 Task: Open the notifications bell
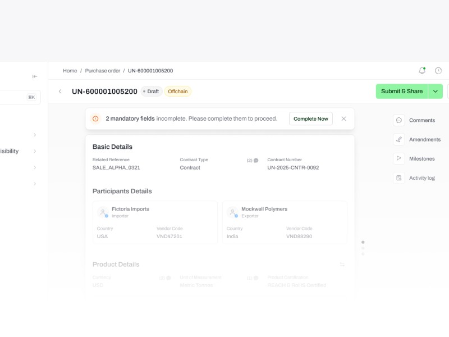[x=422, y=71]
